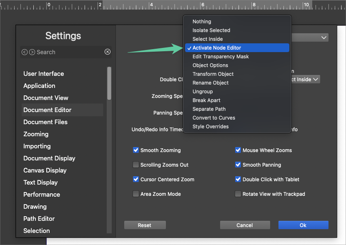Choose Nothing from the dropdown menu
346x245 pixels.
202,22
